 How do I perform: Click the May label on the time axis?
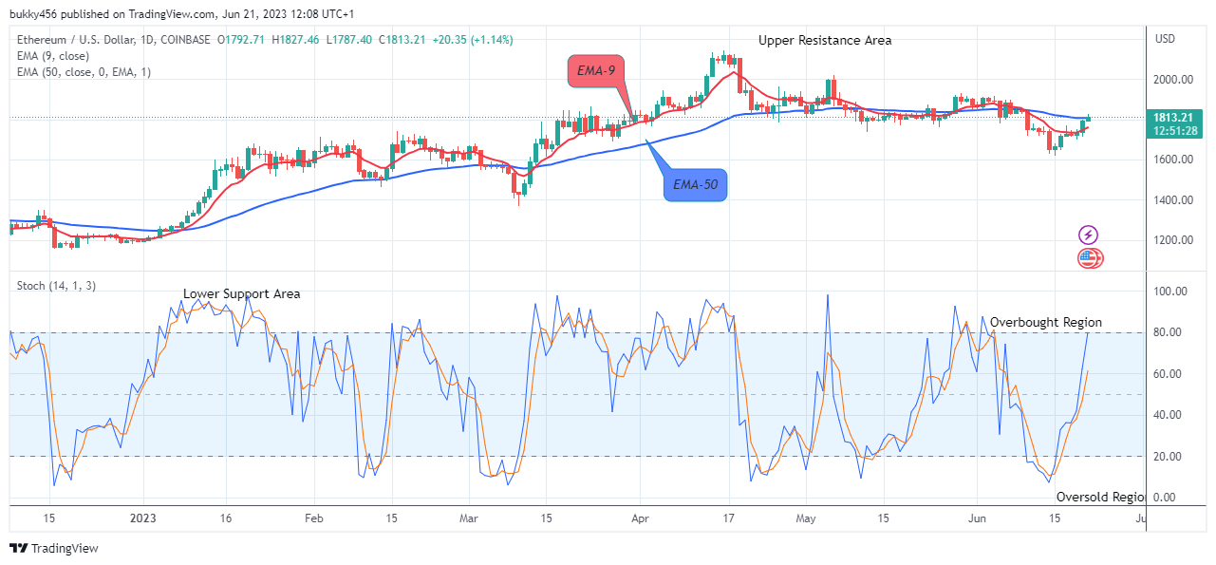(805, 518)
